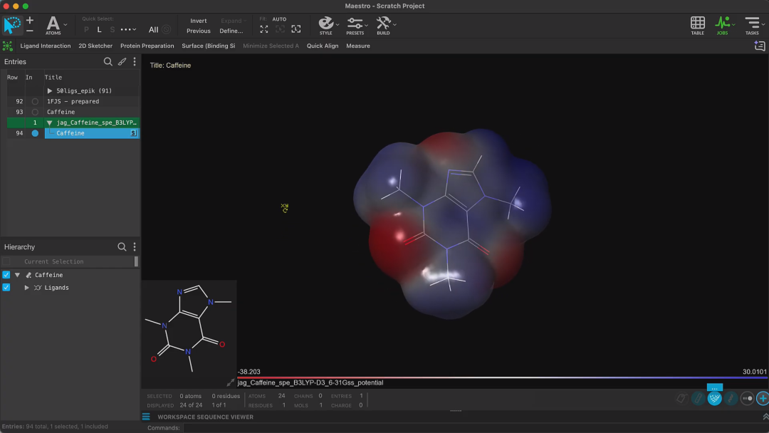Viewport: 769px width, 433px height.
Task: Toggle the Current Selection checkbox
Action: click(x=6, y=261)
